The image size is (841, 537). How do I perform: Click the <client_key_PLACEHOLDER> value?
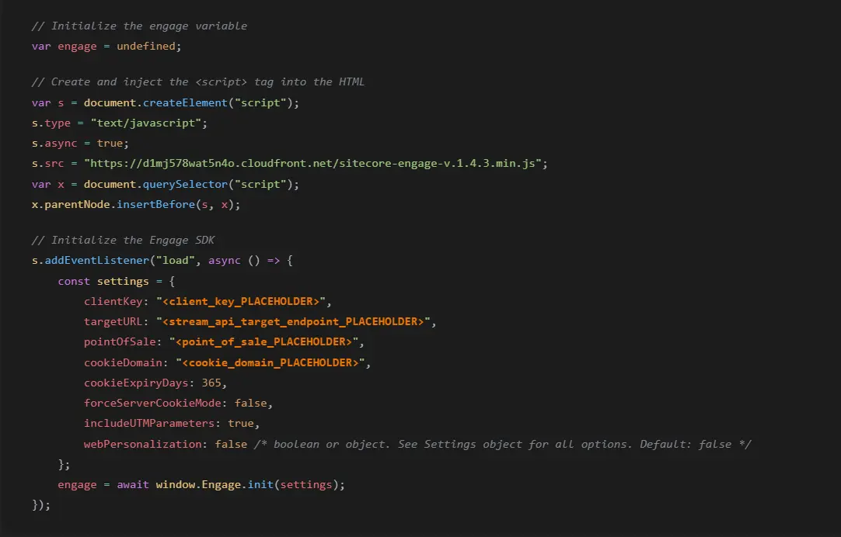[x=241, y=301]
